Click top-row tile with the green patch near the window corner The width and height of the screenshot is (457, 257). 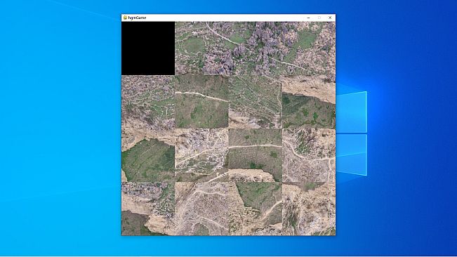tap(309, 48)
